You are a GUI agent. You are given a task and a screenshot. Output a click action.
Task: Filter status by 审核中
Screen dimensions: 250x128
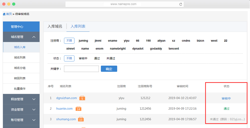[83, 58]
